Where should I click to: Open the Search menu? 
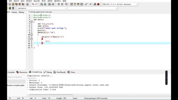click(x=16, y=1)
